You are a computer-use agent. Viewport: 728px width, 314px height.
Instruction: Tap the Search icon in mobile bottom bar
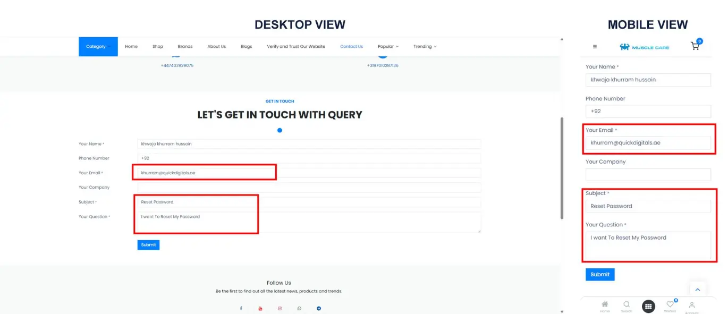(627, 305)
